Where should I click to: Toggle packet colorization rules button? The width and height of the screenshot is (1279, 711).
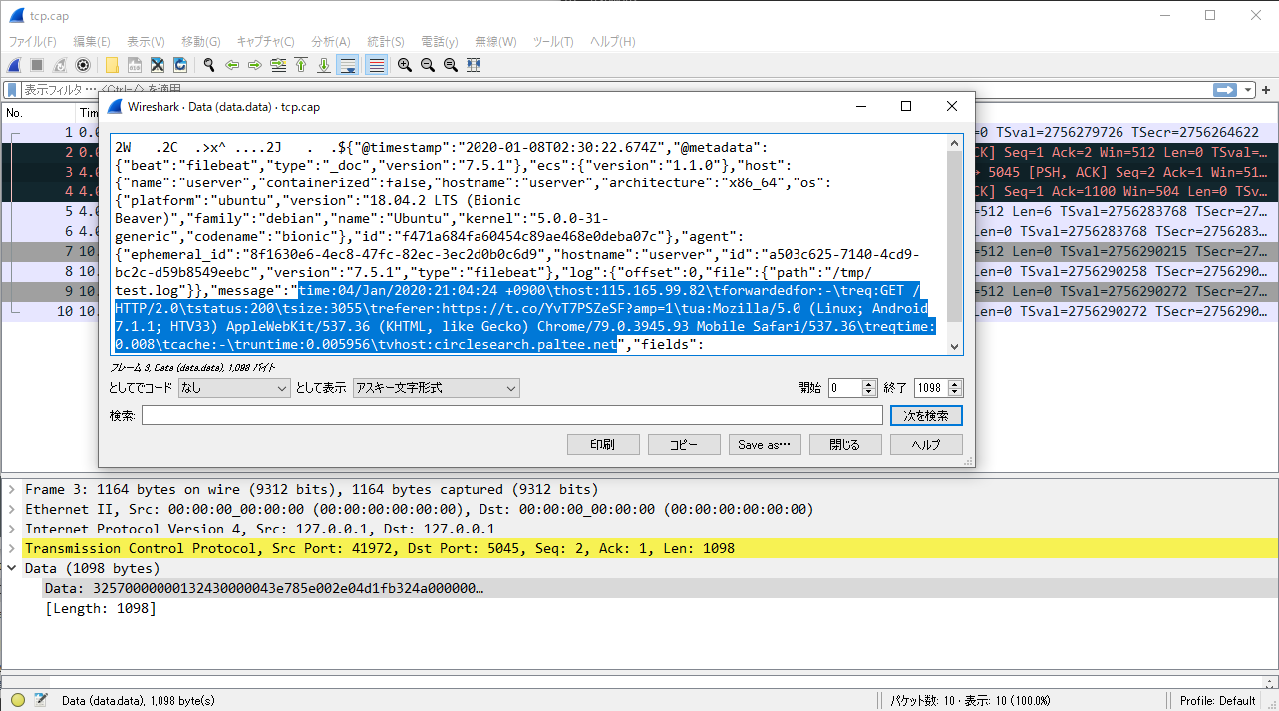pos(376,65)
